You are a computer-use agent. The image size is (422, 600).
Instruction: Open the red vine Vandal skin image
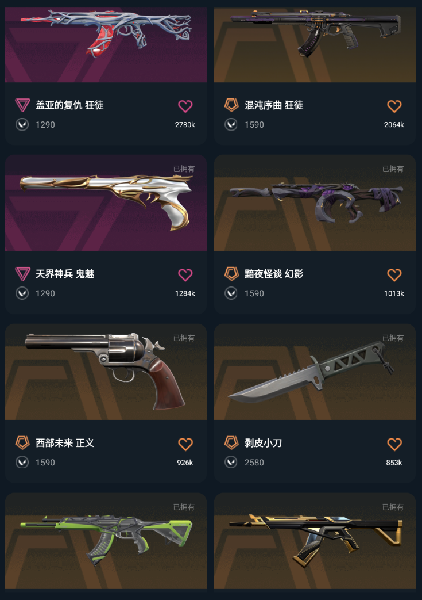click(x=106, y=45)
